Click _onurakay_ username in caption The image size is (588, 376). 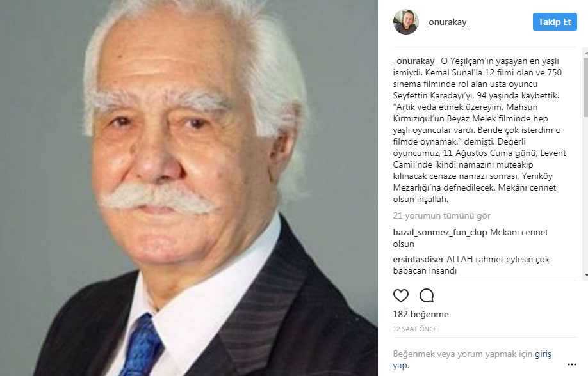pos(415,61)
